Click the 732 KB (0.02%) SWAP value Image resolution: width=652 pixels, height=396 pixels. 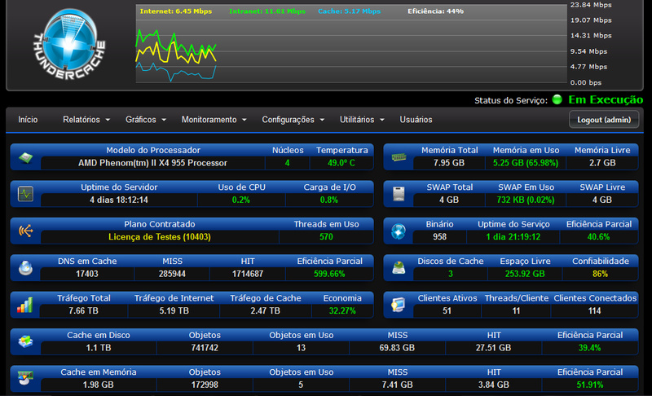click(x=526, y=200)
